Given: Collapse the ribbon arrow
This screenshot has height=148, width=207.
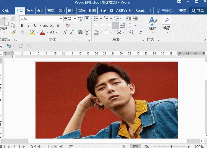Looking at the screenshot, I should coord(205,40).
